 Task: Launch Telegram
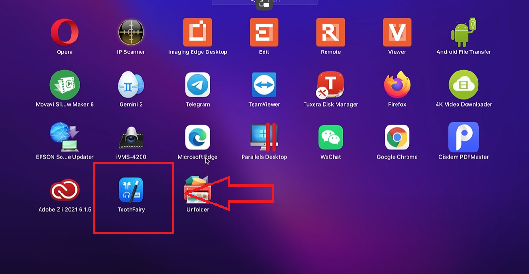197,85
